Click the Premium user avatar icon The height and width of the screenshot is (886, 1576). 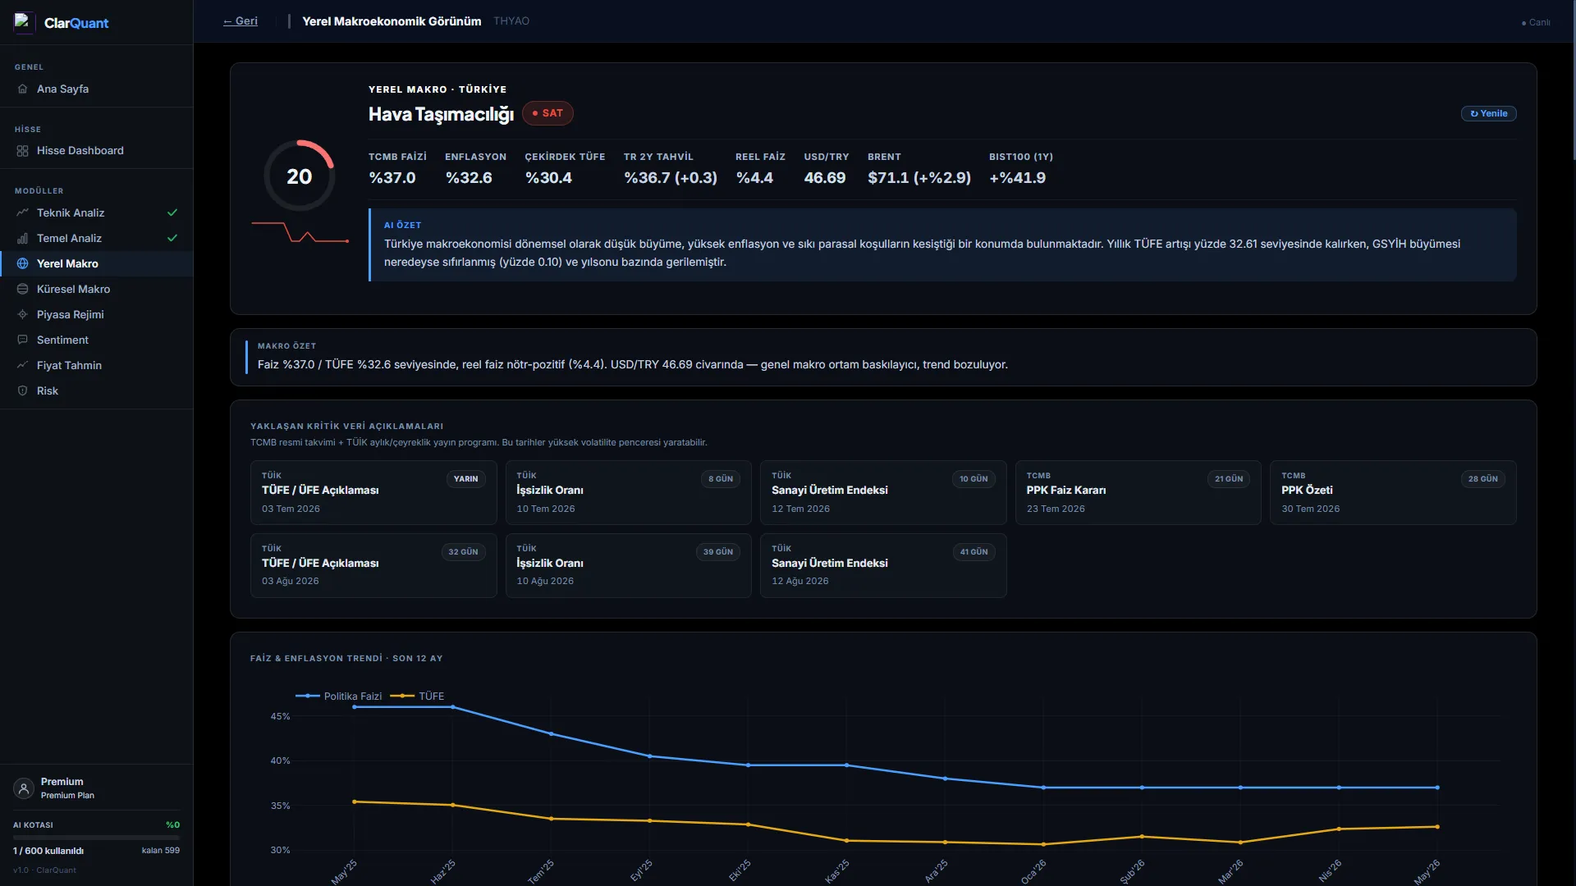24,788
